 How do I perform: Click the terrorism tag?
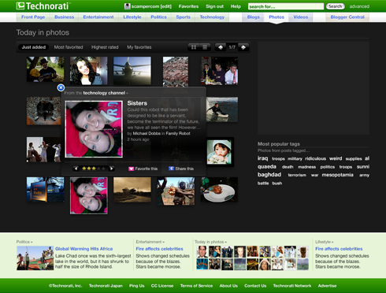(x=297, y=175)
